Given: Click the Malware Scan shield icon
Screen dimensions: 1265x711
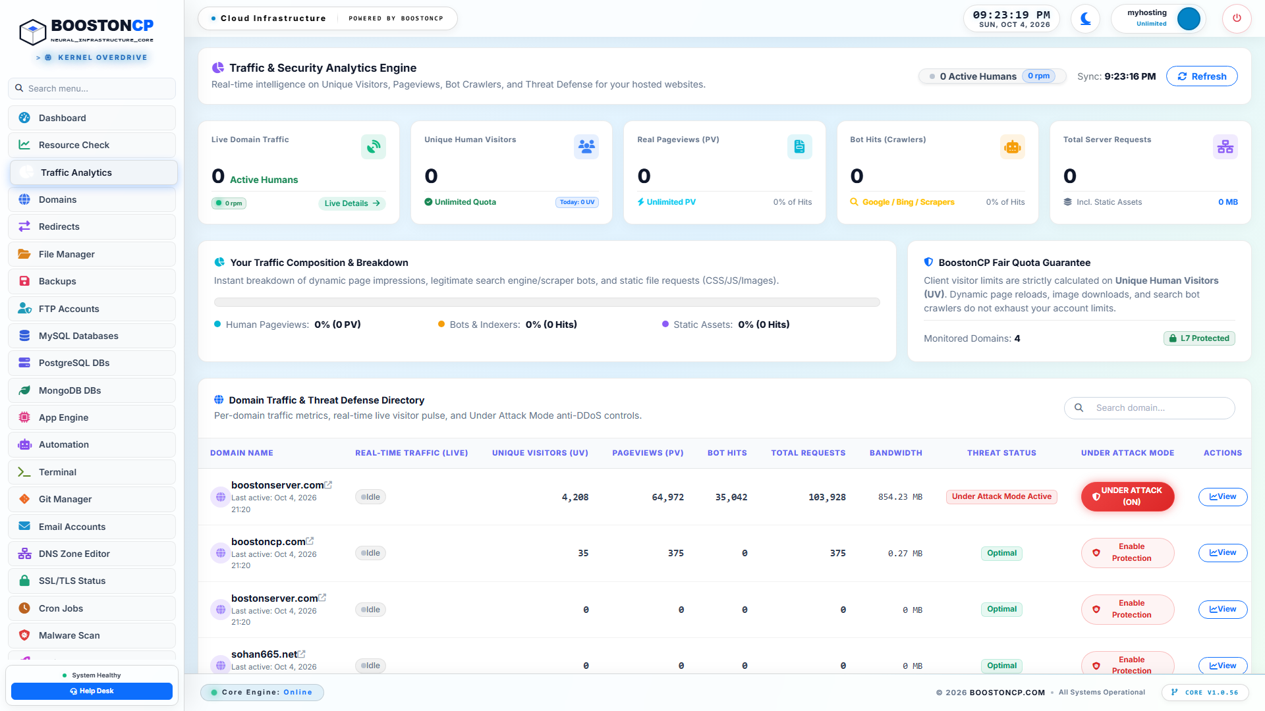Looking at the screenshot, I should point(24,635).
